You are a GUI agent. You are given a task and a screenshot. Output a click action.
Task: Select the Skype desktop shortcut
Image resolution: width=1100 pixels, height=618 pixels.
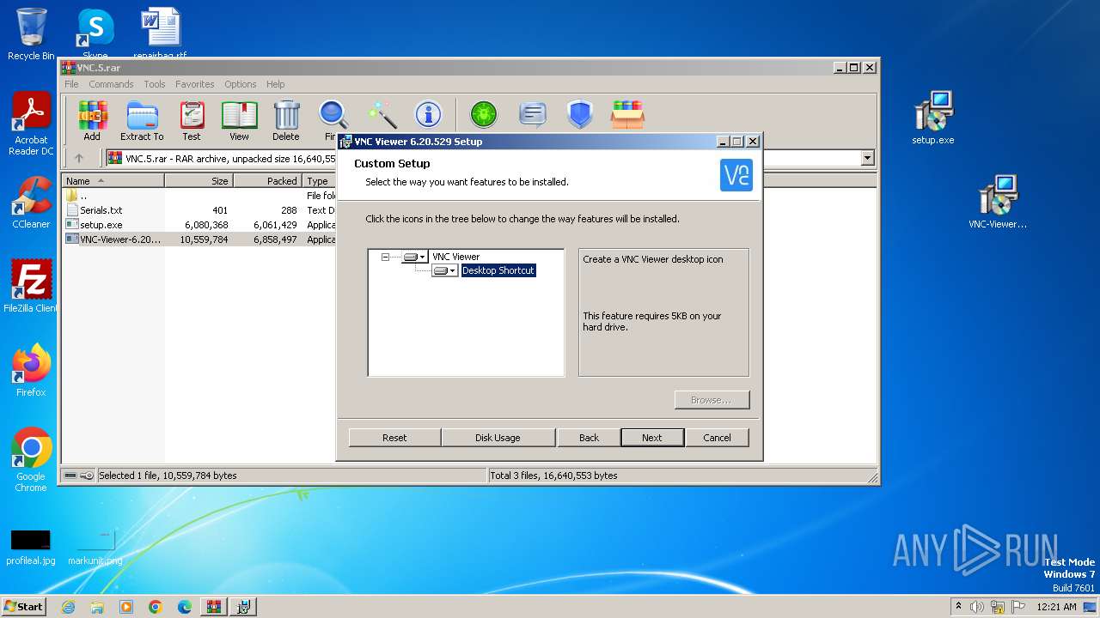point(95,34)
